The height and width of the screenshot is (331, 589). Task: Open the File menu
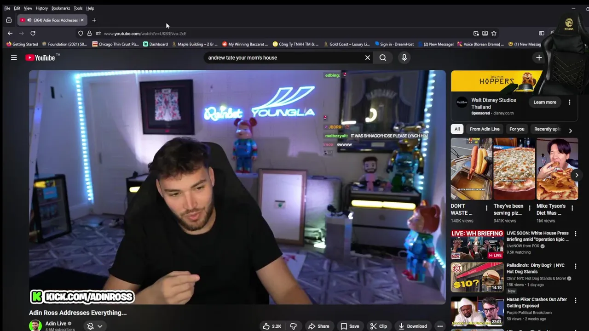coord(7,8)
